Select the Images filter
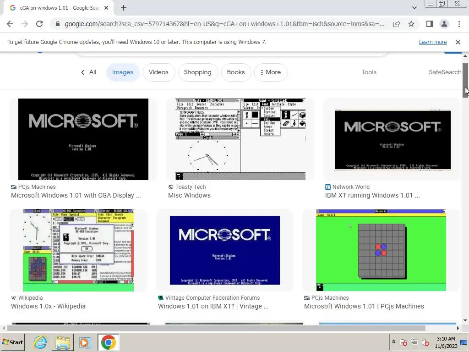 click(x=123, y=72)
